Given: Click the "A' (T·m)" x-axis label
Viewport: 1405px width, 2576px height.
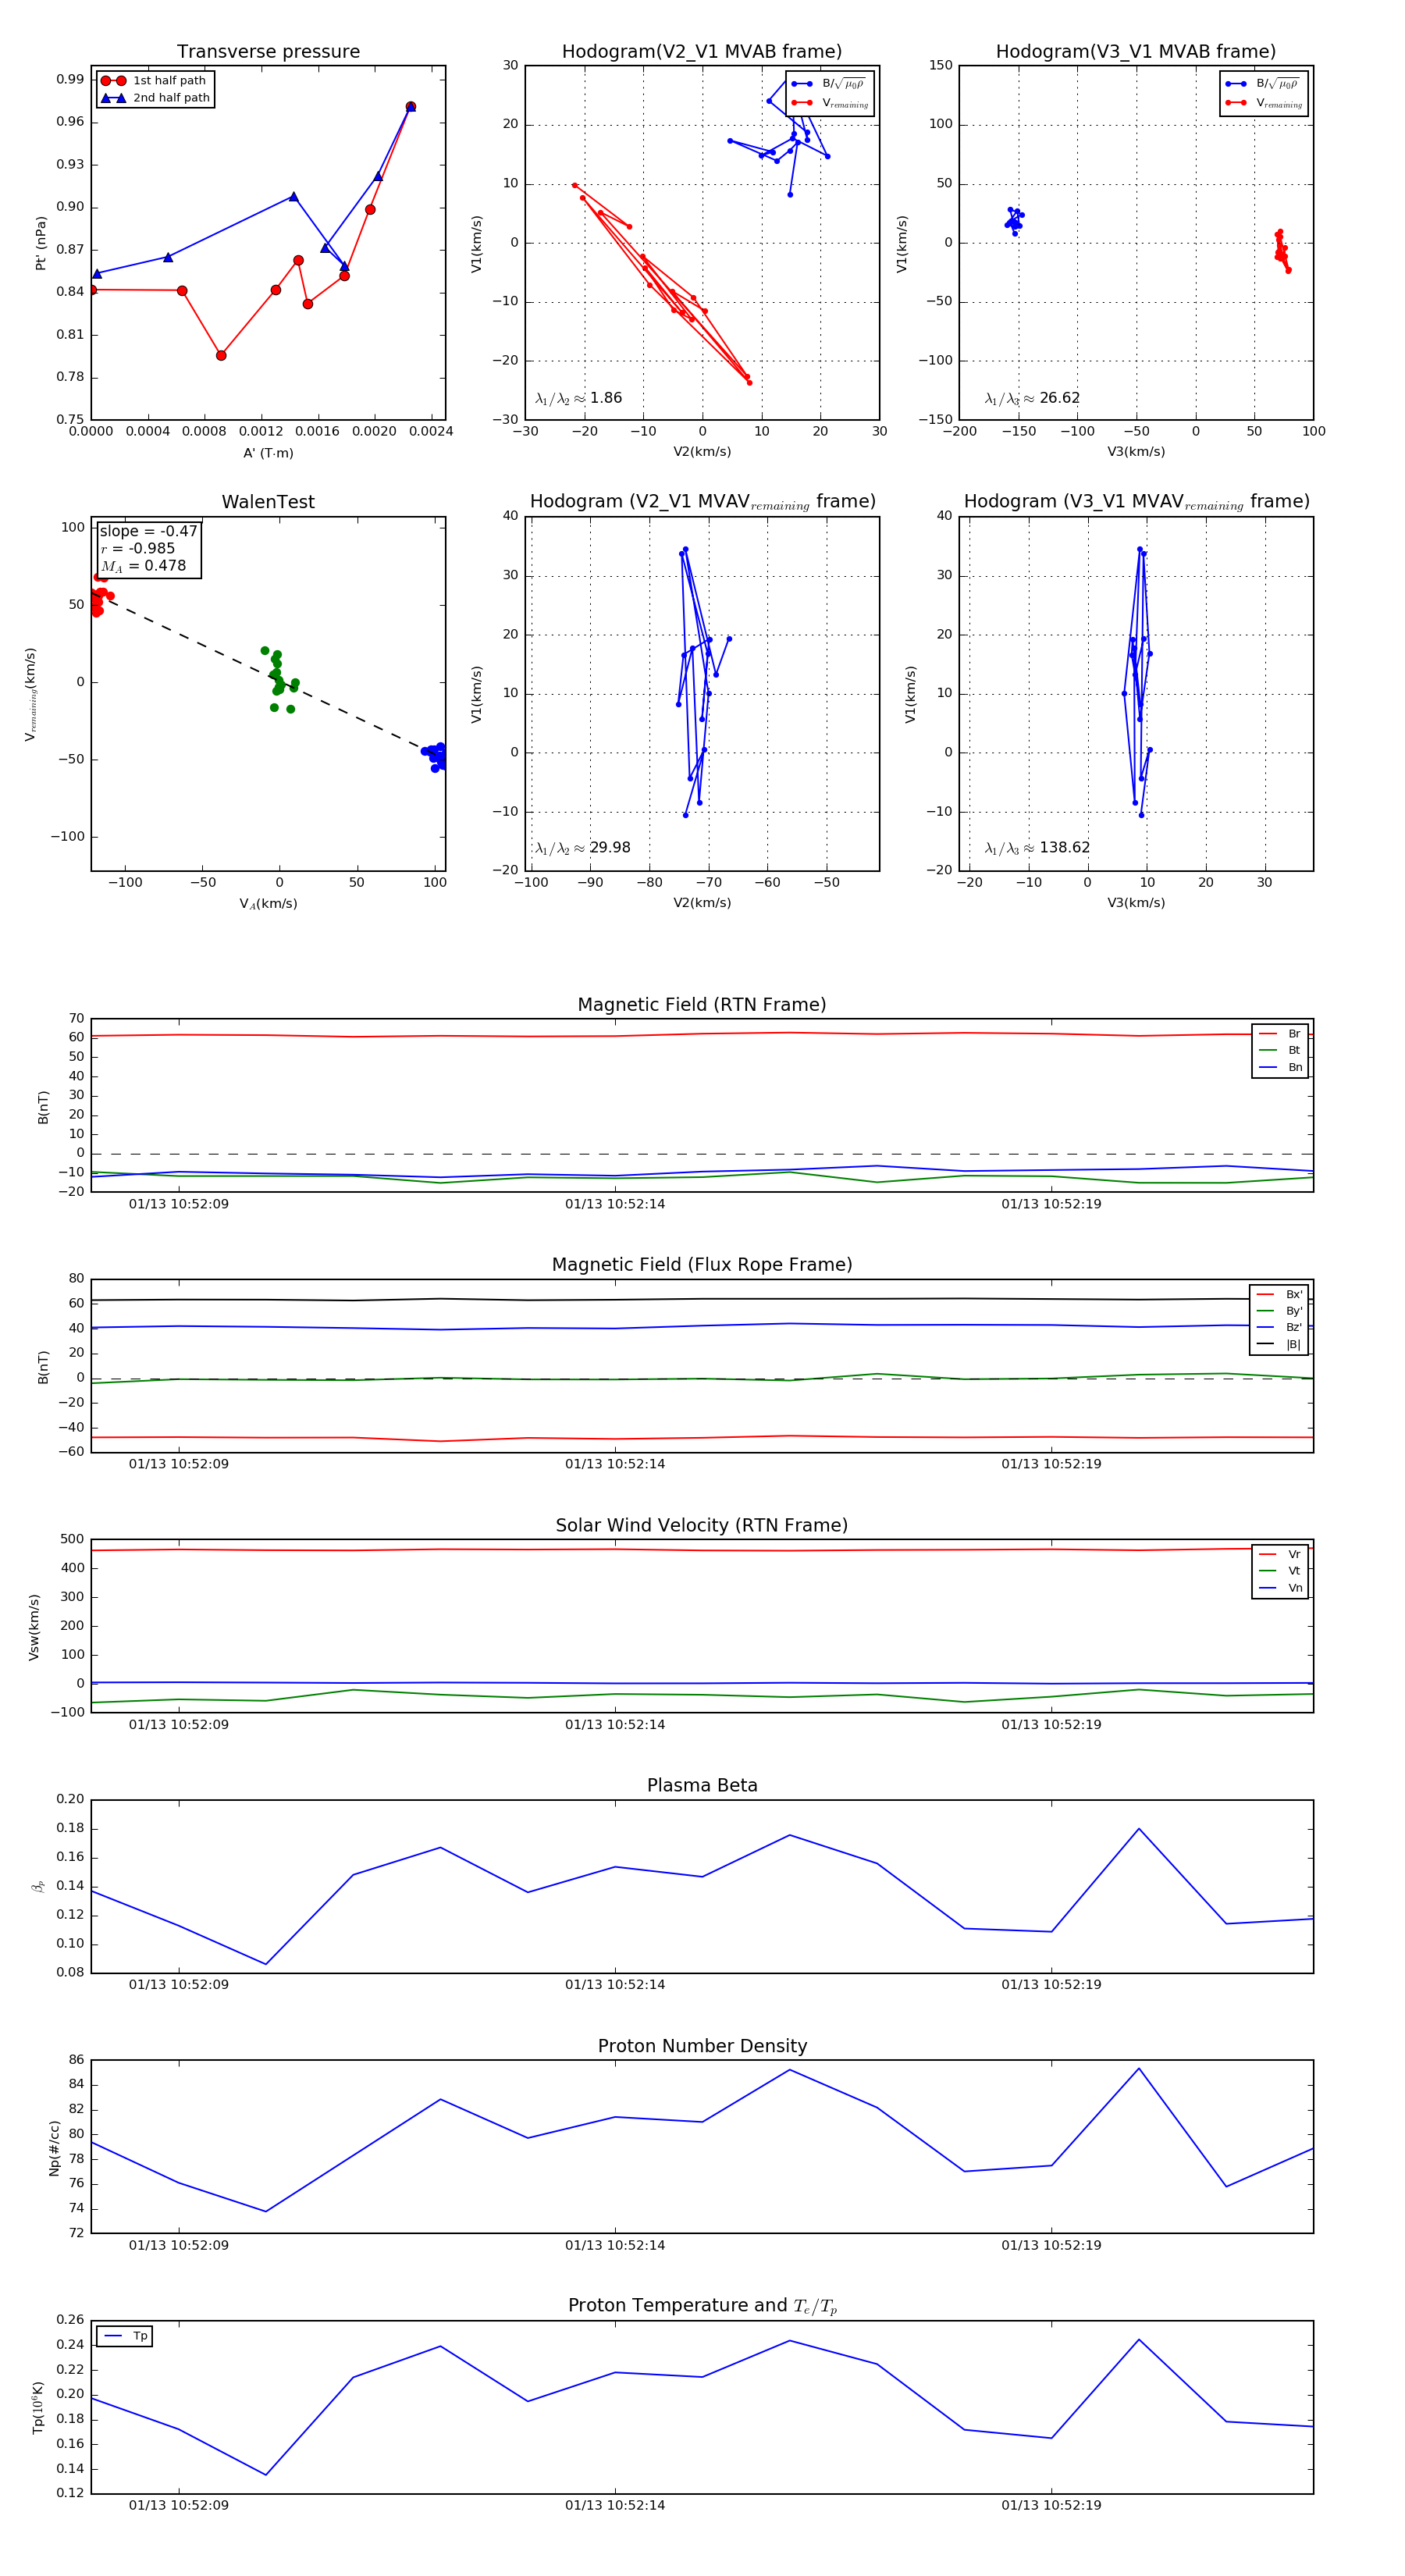Looking at the screenshot, I should pyautogui.click(x=268, y=453).
